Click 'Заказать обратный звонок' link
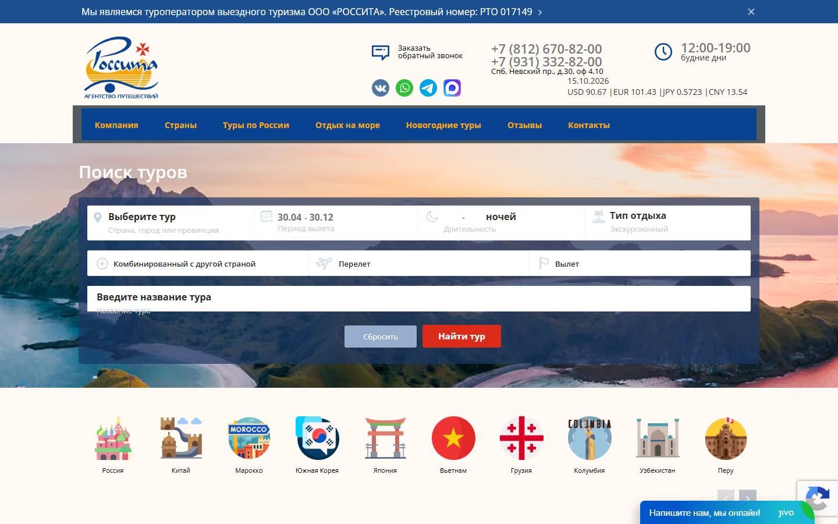The height and width of the screenshot is (524, 838). click(430, 52)
